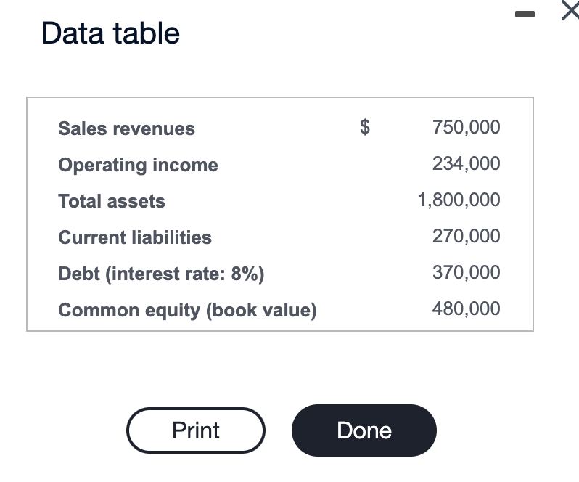Close the Data table dialog
Viewport: 579px width, 482px height.
pyautogui.click(x=570, y=10)
